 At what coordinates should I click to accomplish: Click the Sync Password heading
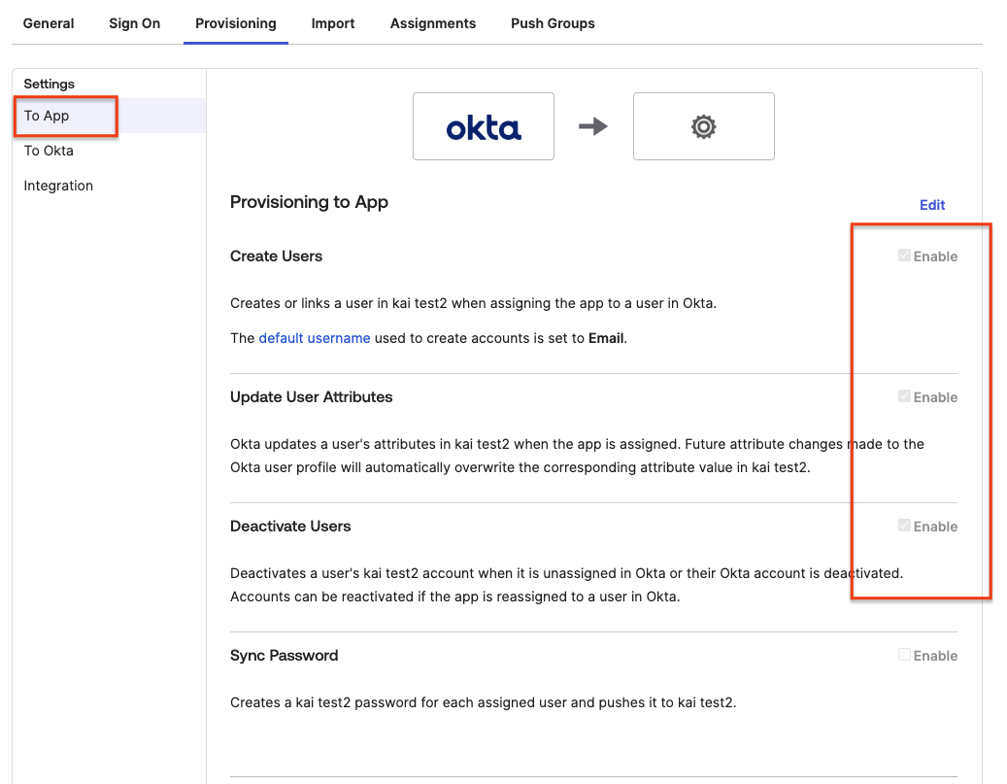[284, 656]
